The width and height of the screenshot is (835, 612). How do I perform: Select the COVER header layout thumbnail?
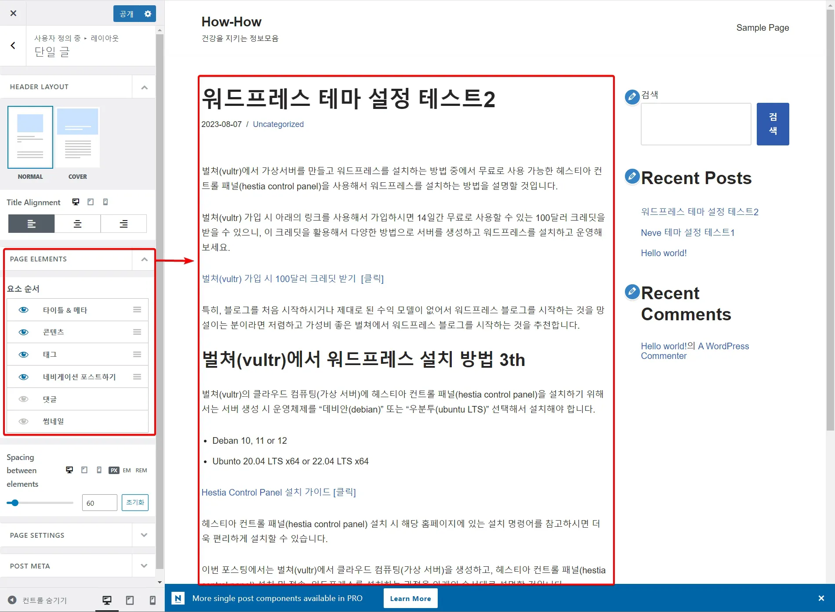point(78,137)
